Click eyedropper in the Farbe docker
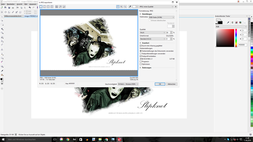Viewport: 253px width, 142px height. point(228,22)
